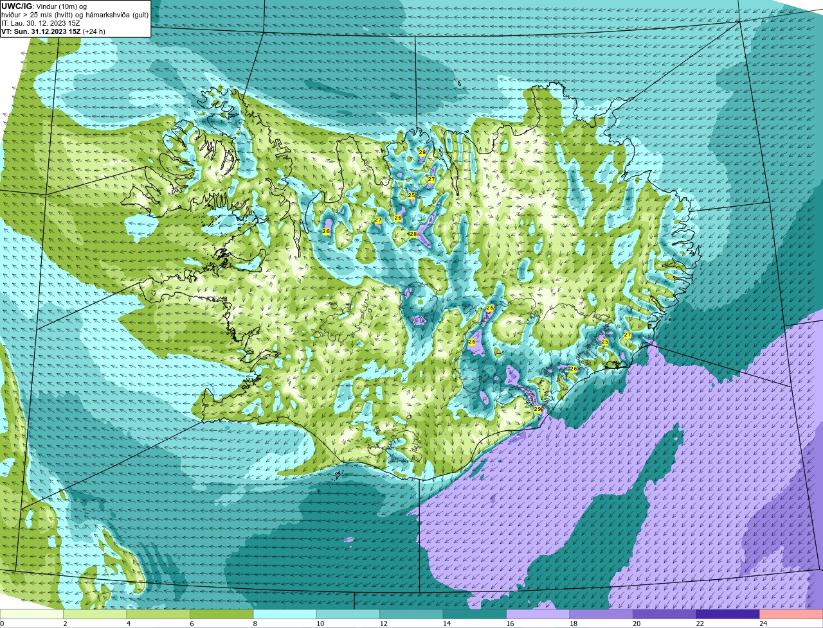Click the 2–4 m/s legend color swatch
The image size is (823, 628).
pyautogui.click(x=96, y=614)
